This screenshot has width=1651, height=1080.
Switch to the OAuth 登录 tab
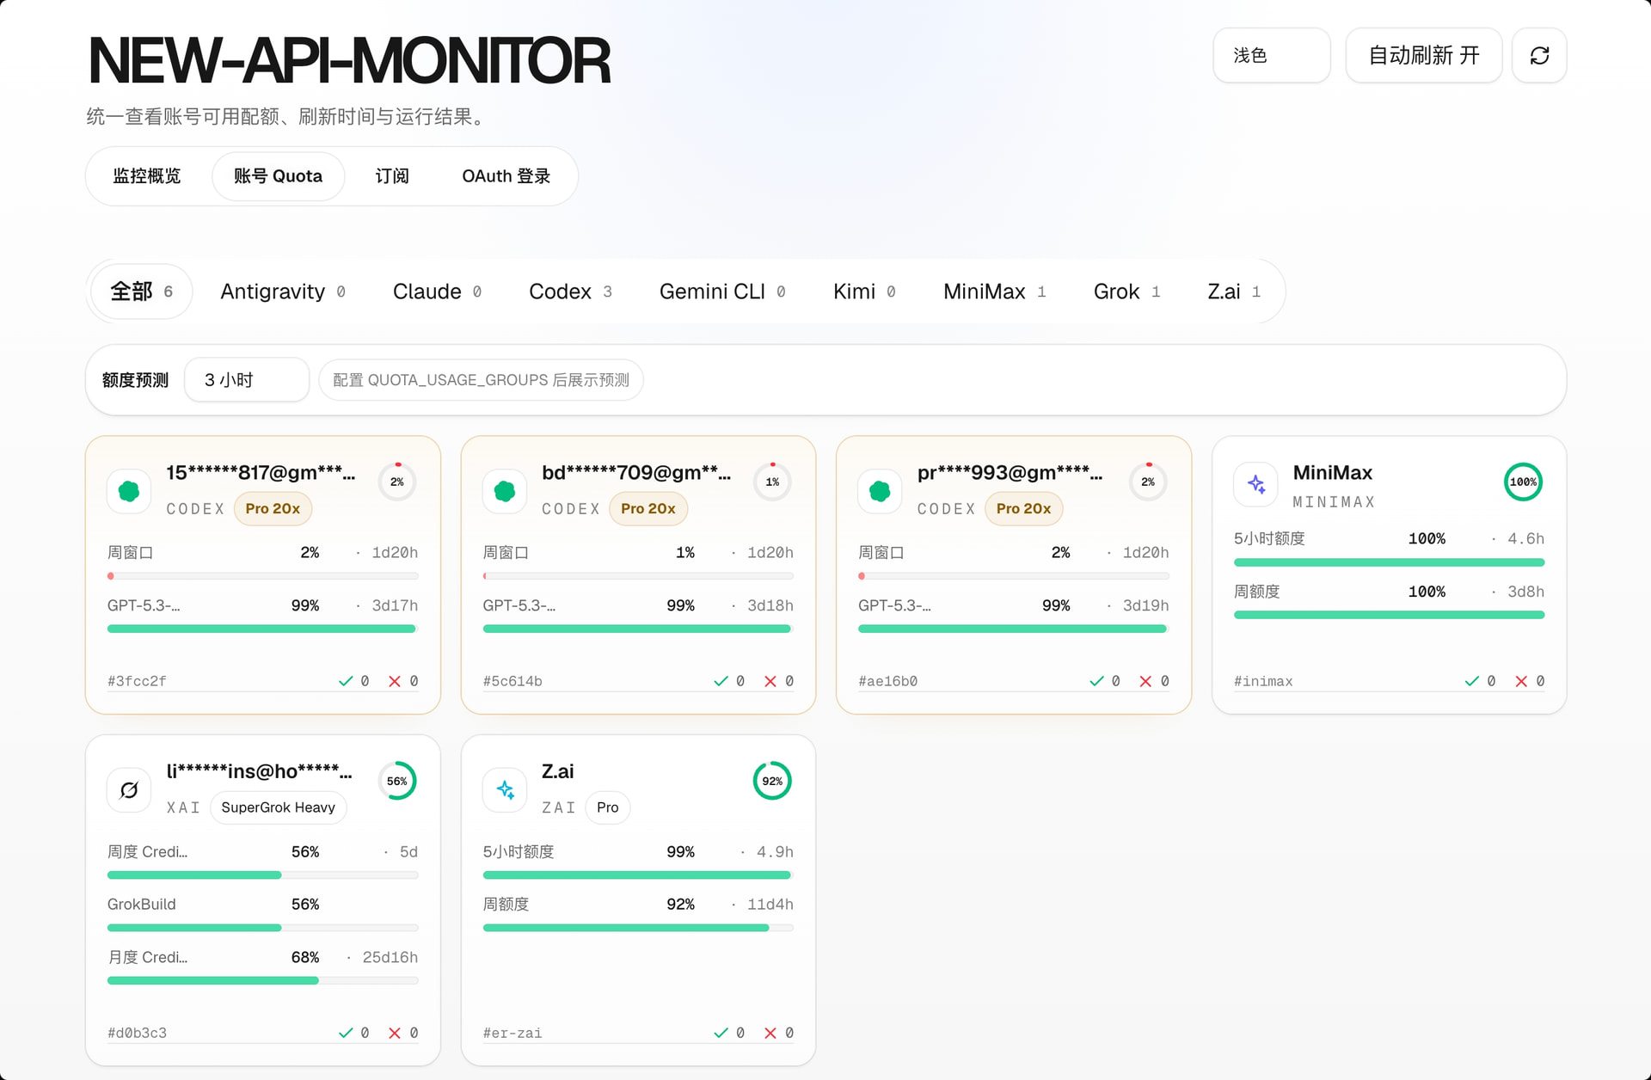pyautogui.click(x=506, y=176)
